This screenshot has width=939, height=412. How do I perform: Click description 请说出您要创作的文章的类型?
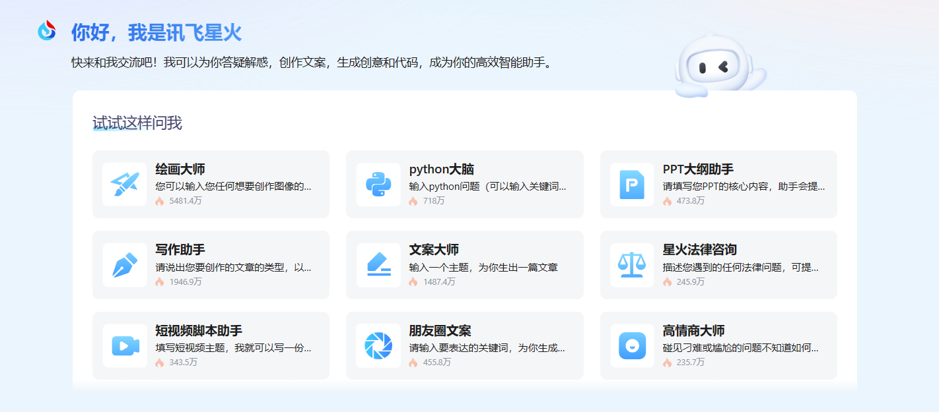233,268
